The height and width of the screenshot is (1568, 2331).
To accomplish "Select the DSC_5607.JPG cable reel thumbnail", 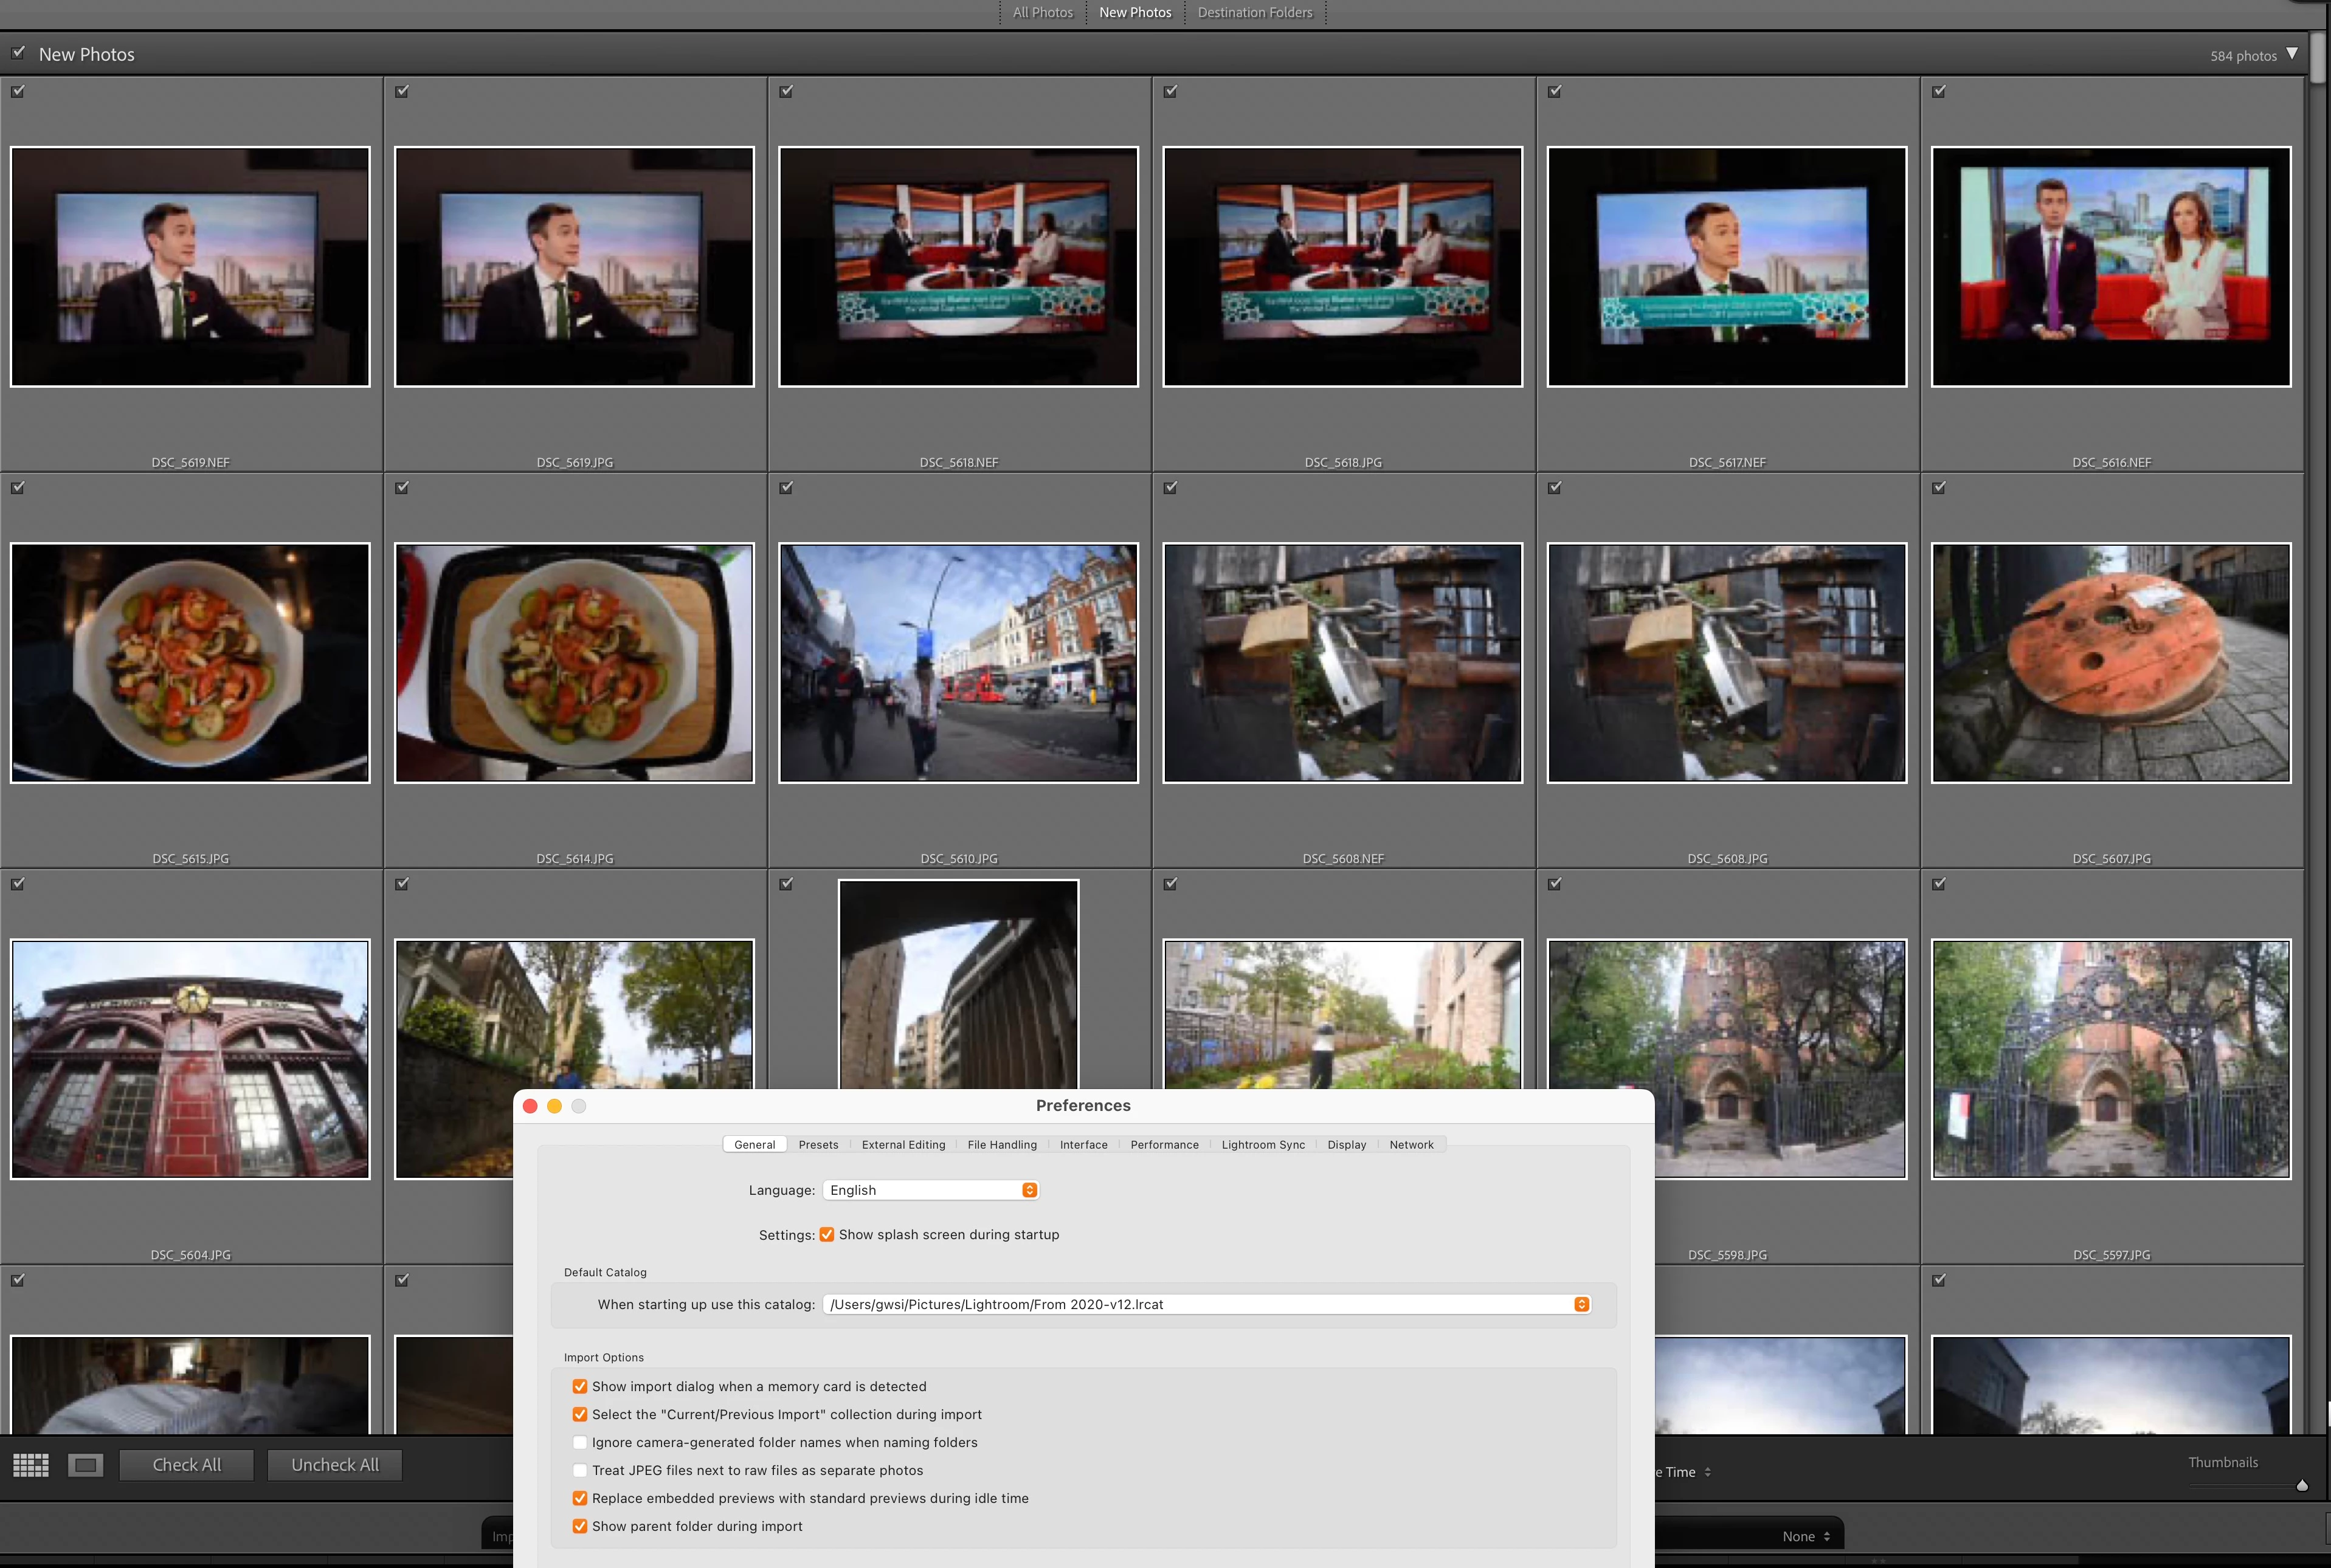I will coord(2111,663).
